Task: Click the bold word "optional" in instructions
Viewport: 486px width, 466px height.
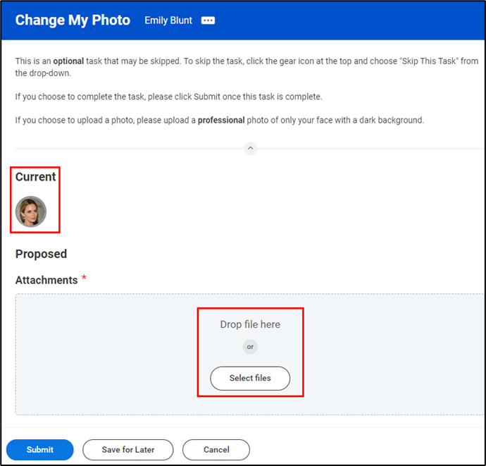Action: 68,61
